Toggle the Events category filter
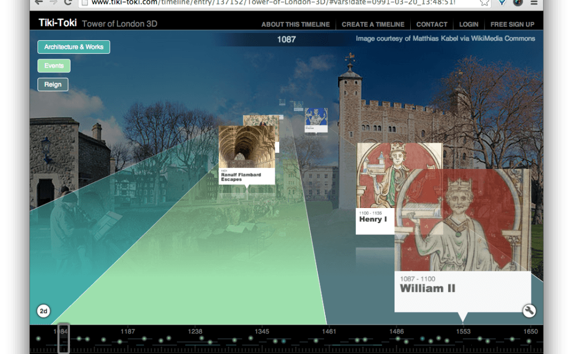The width and height of the screenshot is (573, 354). point(54,66)
